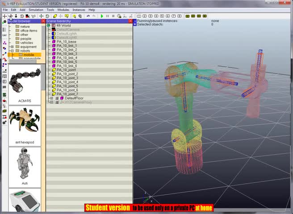Click the green object translate tool

click(41, 16)
